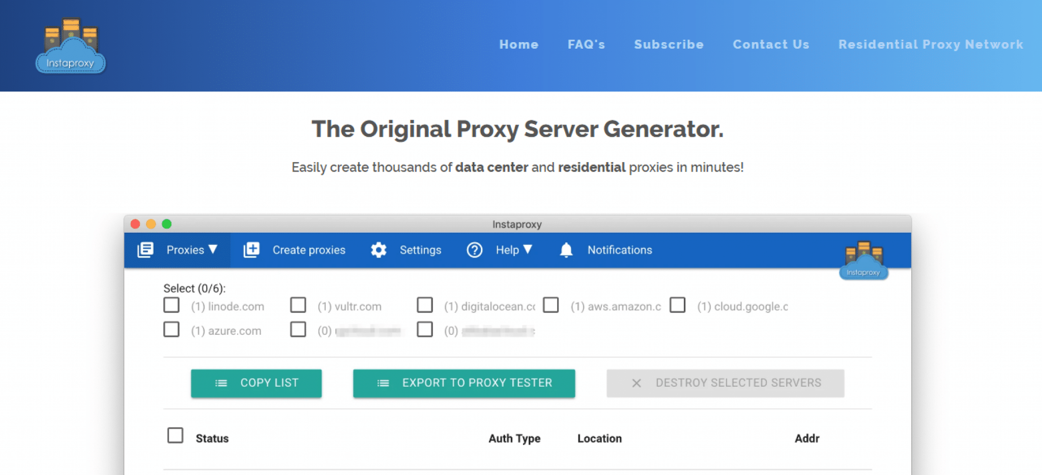Click the Create proxies plus icon

[x=251, y=249]
